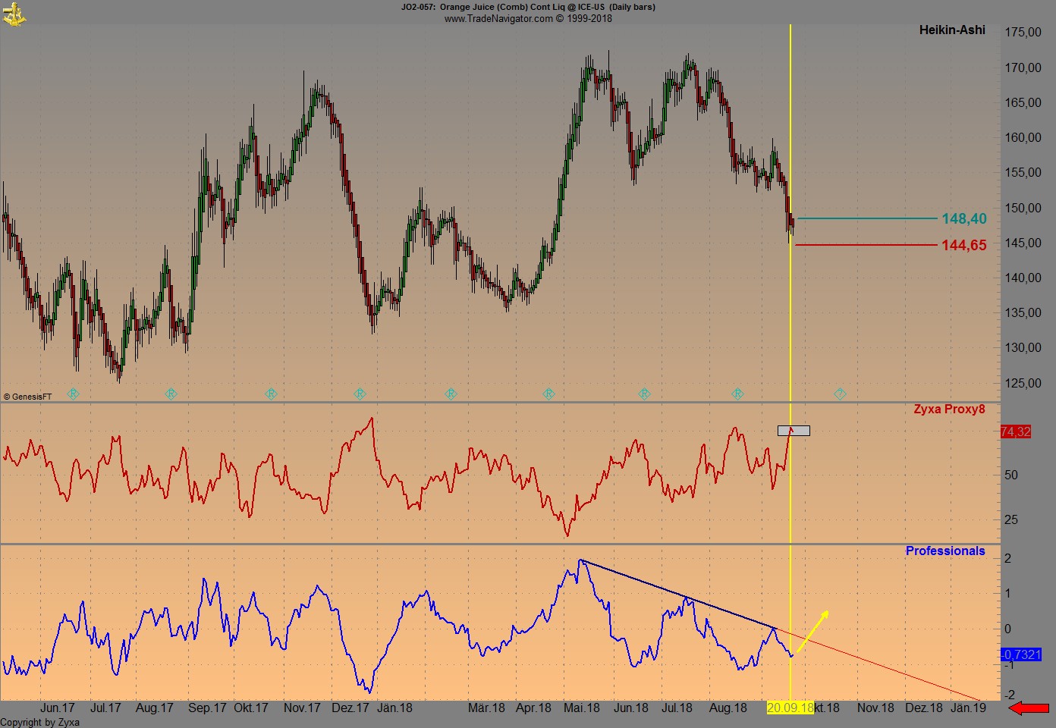Click the empty diamond marker near Nov.18
Viewport: 1056px width, 728px height.
841,394
